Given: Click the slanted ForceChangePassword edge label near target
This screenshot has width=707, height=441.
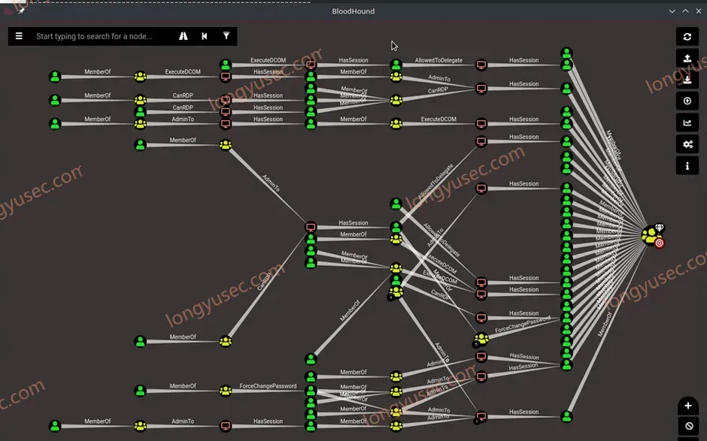Looking at the screenshot, I should pyautogui.click(x=523, y=325).
